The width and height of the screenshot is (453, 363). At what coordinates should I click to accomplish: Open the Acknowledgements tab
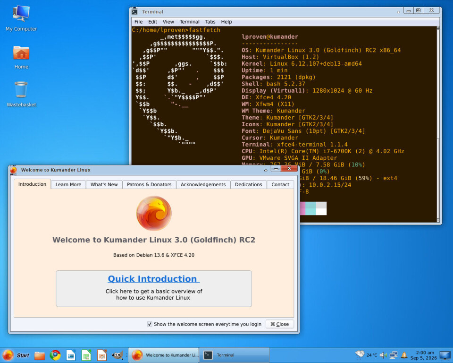pyautogui.click(x=203, y=184)
